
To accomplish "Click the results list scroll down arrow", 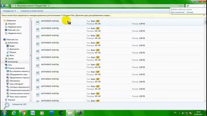I will click(x=205, y=101).
